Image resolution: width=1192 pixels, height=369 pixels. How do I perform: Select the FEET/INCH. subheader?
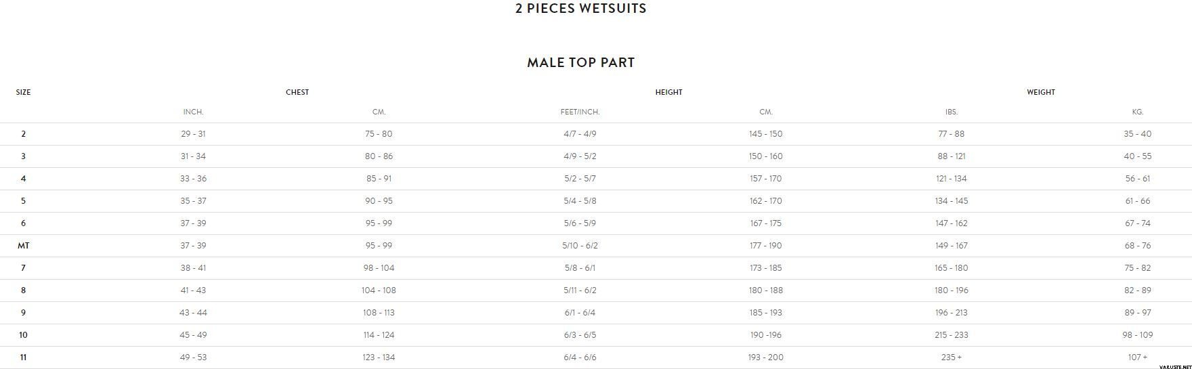tap(580, 112)
